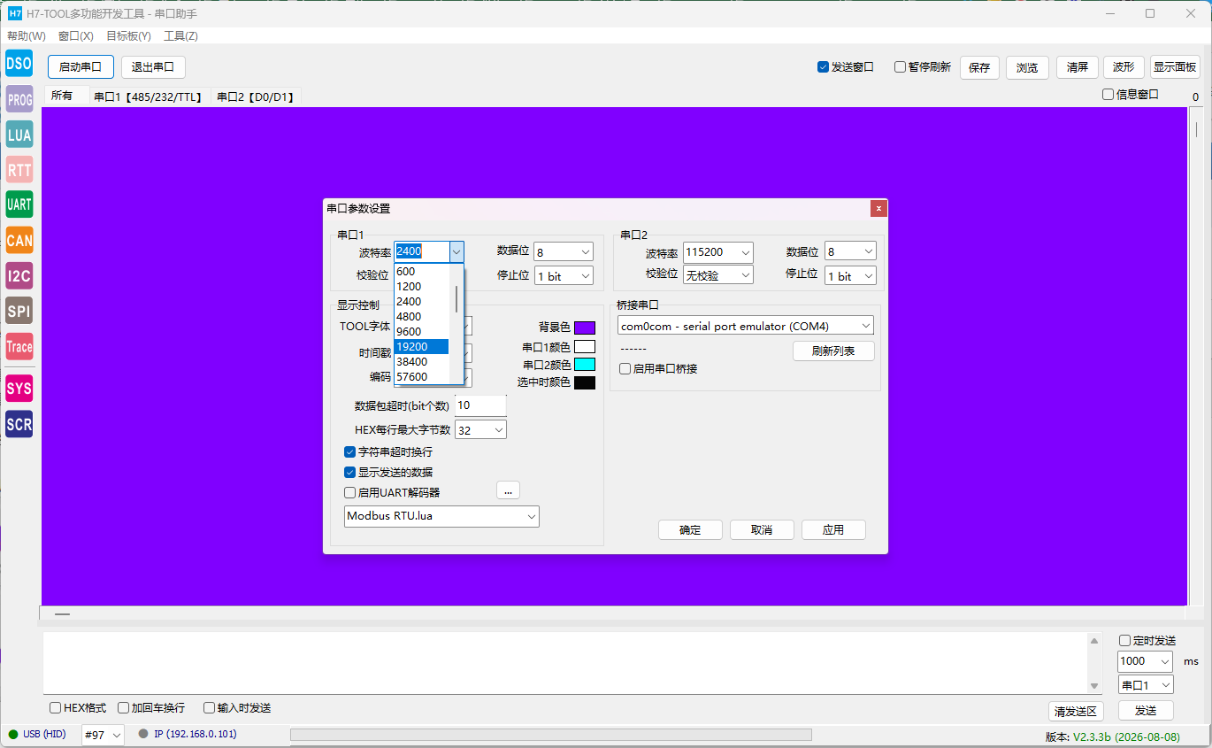Enable 启用UART解码器 checkbox
Viewport: 1212px width, 748px height.
[349, 492]
